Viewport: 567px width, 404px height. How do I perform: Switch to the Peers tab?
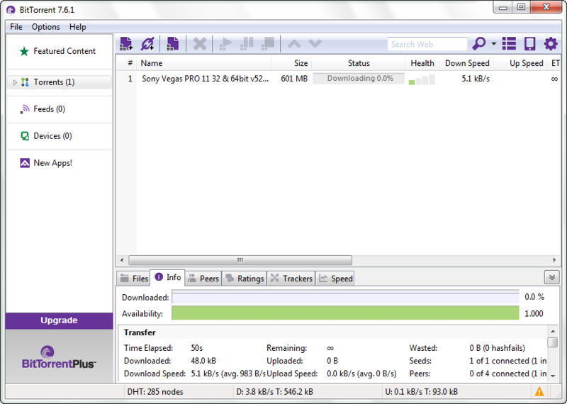[203, 279]
